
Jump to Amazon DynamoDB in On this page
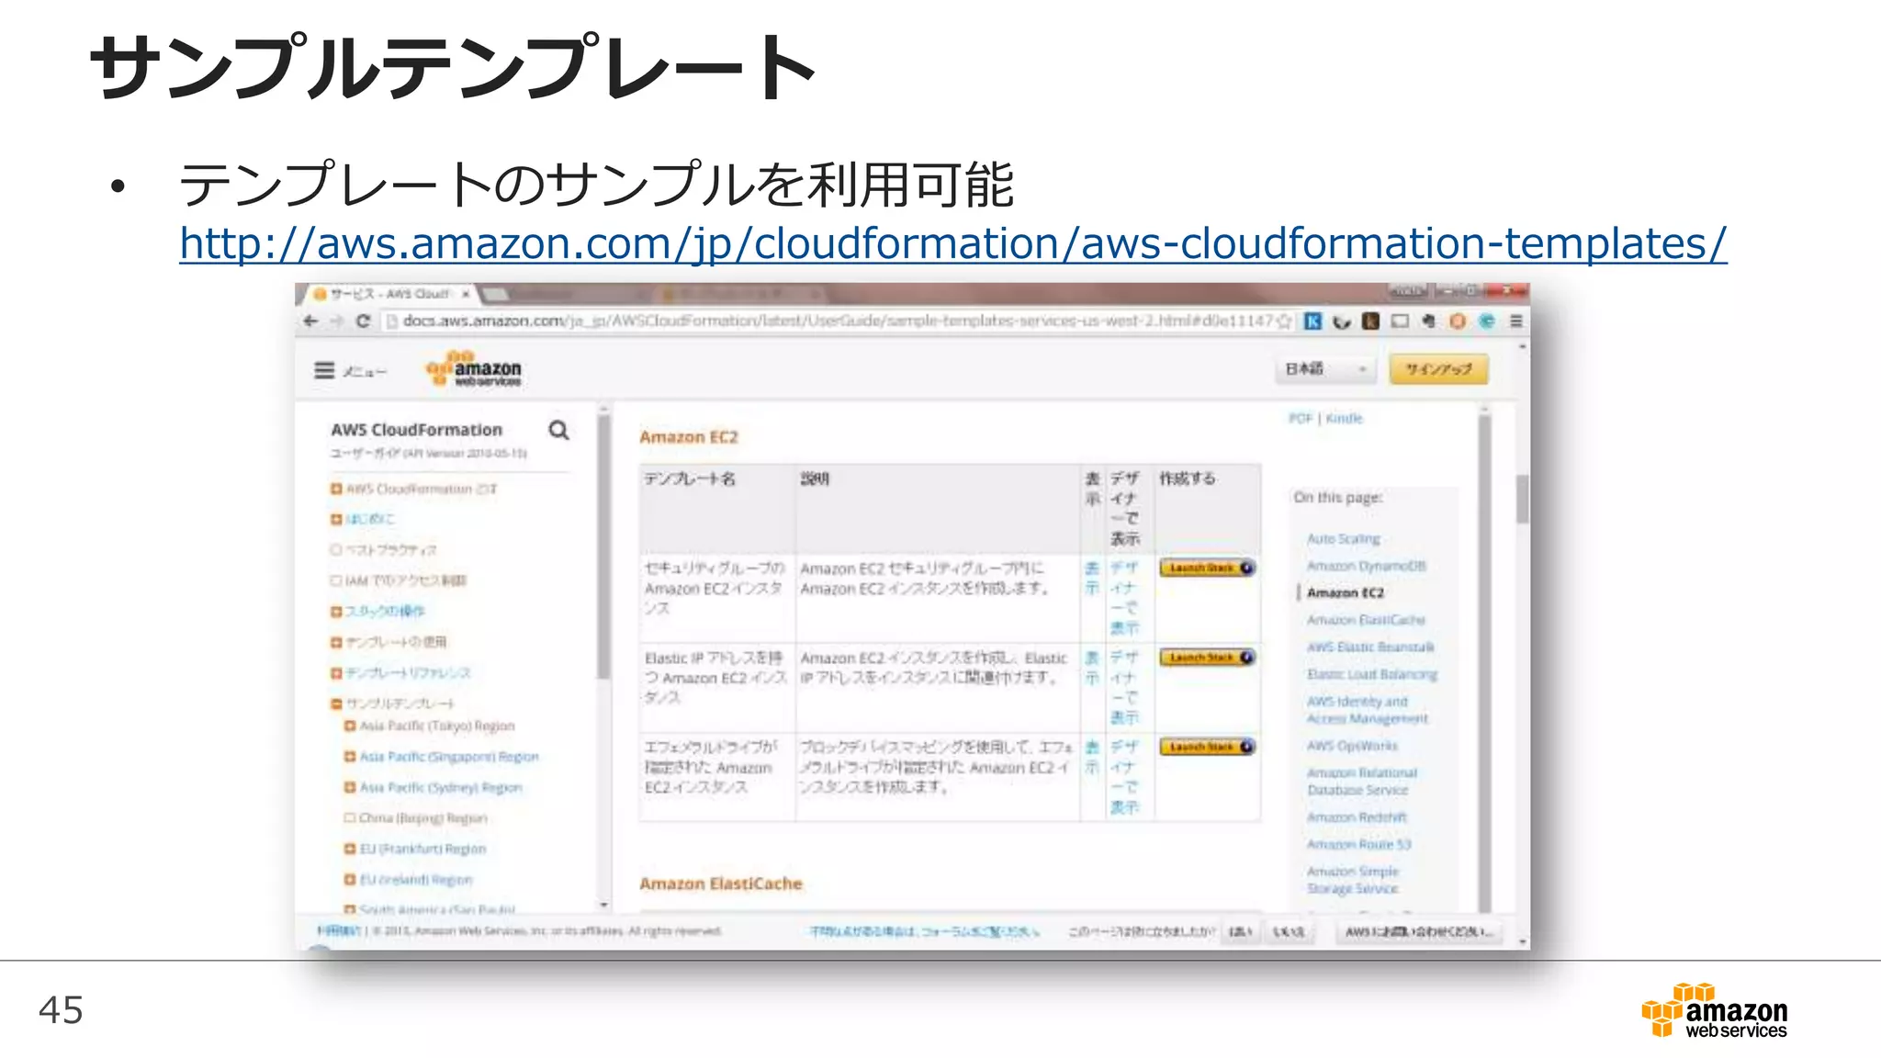(1367, 566)
